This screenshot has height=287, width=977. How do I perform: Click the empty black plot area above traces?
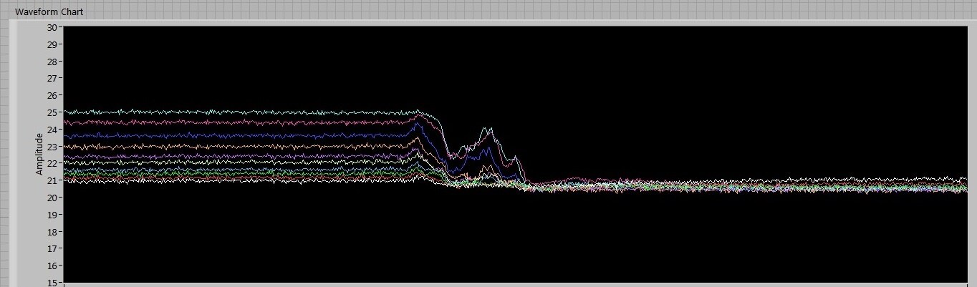(501, 64)
